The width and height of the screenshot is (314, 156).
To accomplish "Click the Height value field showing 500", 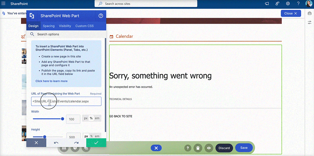I will coord(74,136).
